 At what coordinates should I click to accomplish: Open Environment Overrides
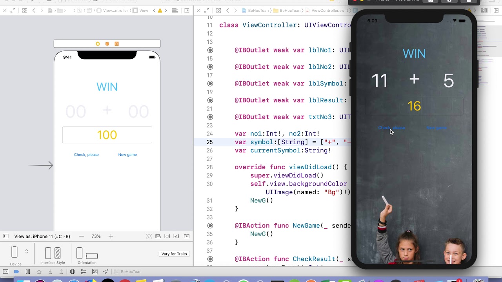click(x=95, y=271)
